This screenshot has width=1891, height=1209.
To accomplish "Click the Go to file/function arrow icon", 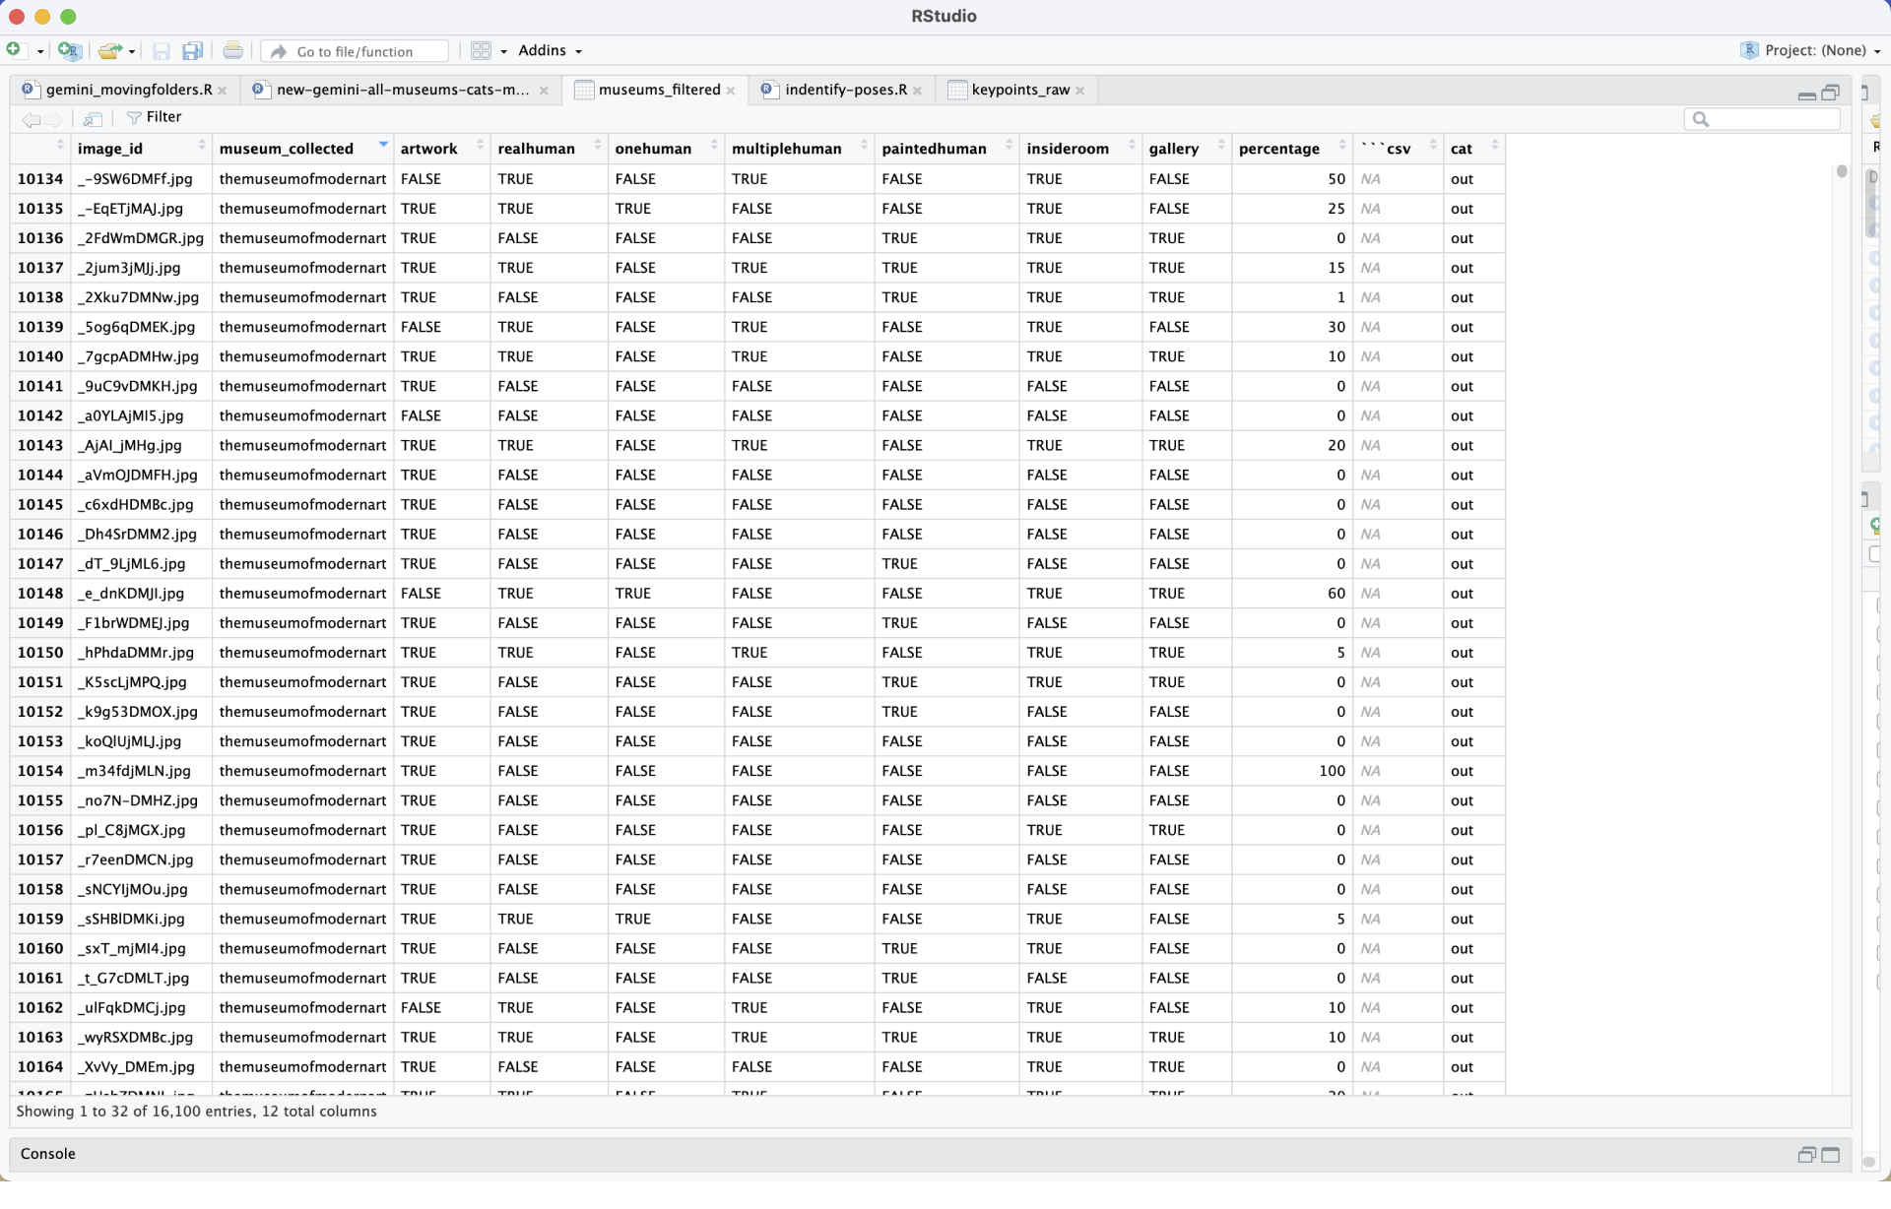I will [x=279, y=52].
